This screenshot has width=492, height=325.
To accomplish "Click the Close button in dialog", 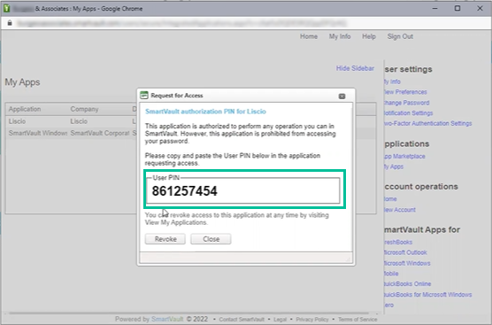I will 211,239.
